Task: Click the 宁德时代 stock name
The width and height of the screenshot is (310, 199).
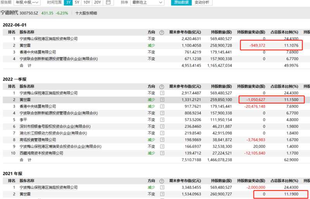Action: point(9,13)
